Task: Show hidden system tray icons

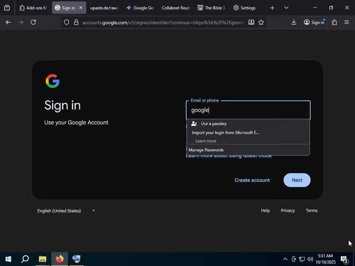Action: click(x=285, y=259)
